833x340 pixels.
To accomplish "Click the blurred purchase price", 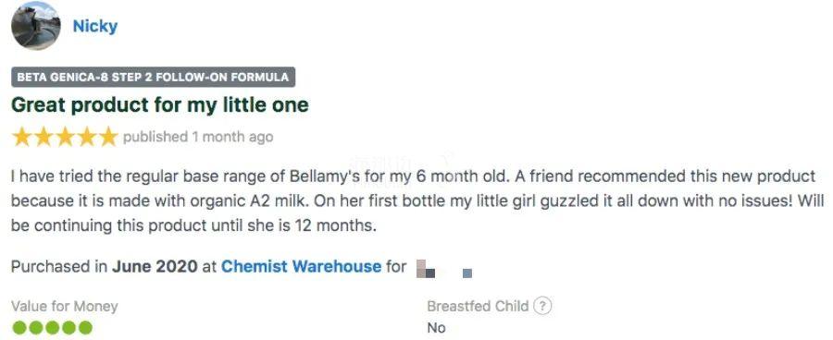I will pyautogui.click(x=444, y=269).
